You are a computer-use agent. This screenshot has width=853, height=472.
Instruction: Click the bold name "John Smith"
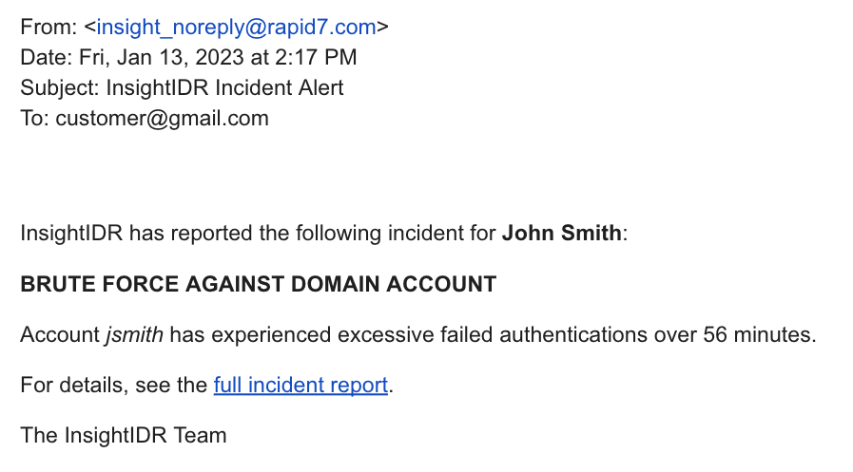561,233
